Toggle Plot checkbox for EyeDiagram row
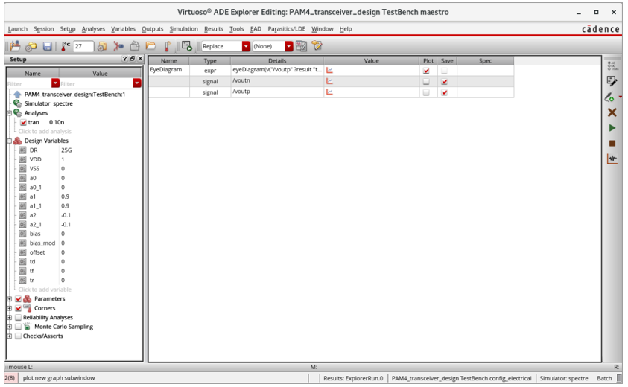Image resolution: width=628 pixels, height=387 pixels. click(426, 71)
